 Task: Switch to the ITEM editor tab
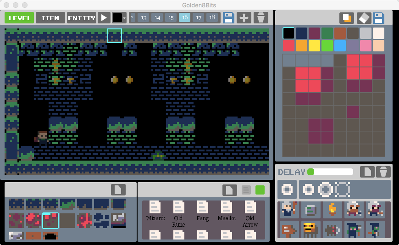coord(50,18)
